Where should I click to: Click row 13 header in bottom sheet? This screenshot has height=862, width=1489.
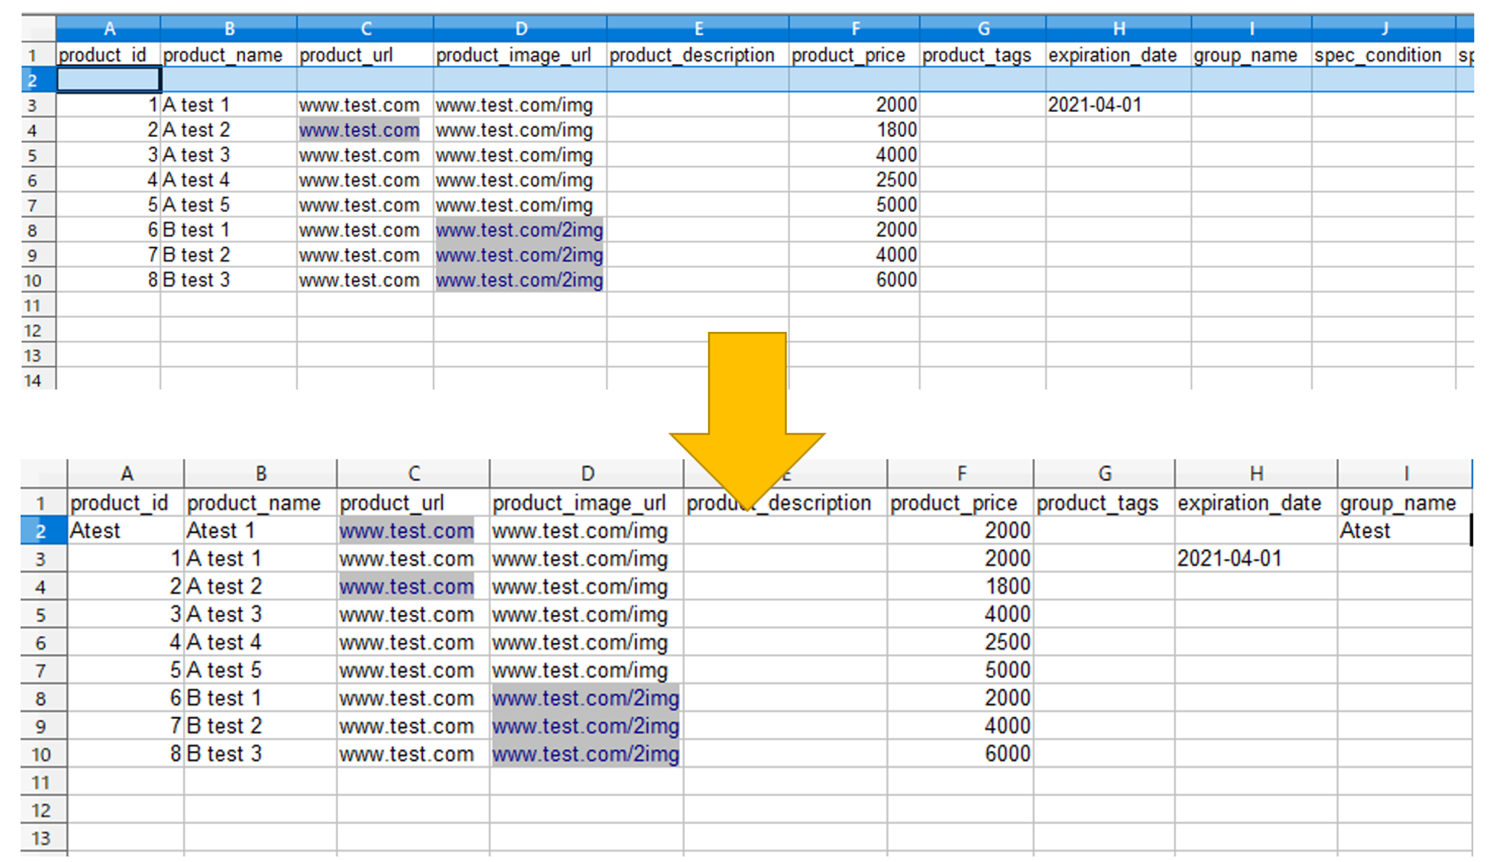pyautogui.click(x=41, y=838)
